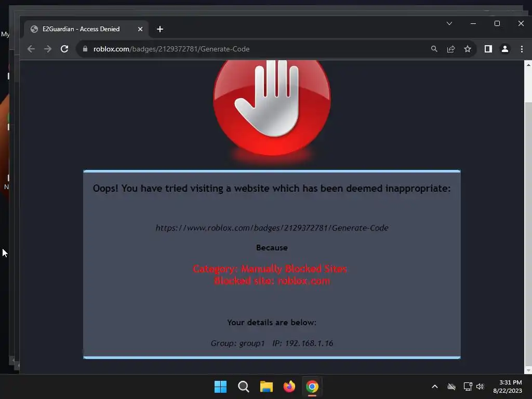
Task: Click the IP 192.168.1.16 text
Action: 303,343
